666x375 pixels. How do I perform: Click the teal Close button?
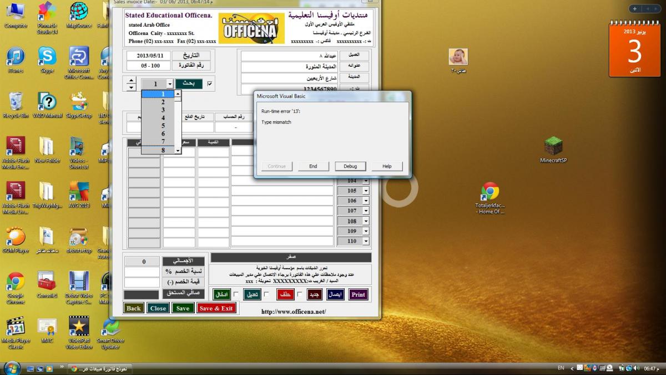pyautogui.click(x=158, y=308)
